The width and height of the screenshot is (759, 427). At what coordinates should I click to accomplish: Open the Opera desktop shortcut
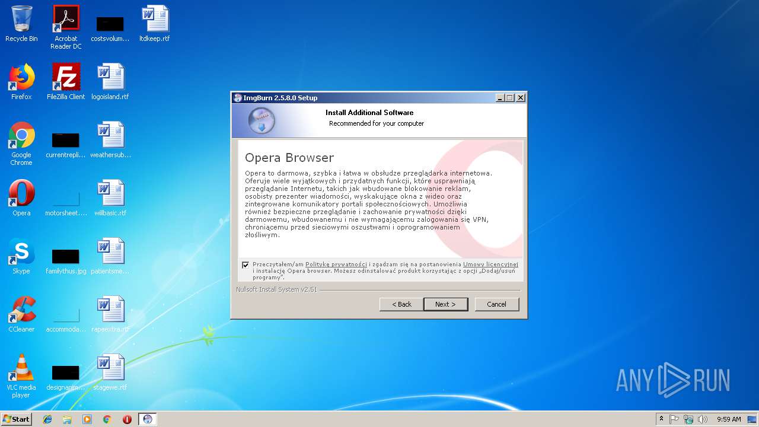(21, 198)
